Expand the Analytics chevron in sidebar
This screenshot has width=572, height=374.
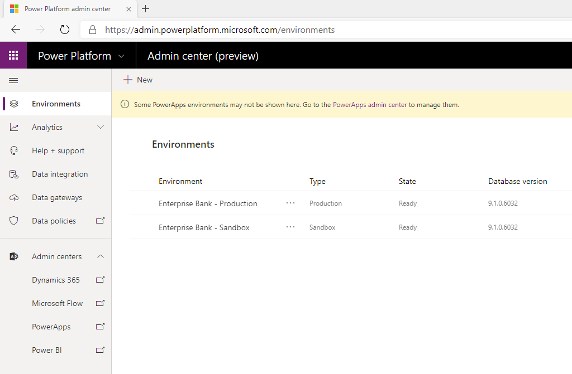point(101,127)
